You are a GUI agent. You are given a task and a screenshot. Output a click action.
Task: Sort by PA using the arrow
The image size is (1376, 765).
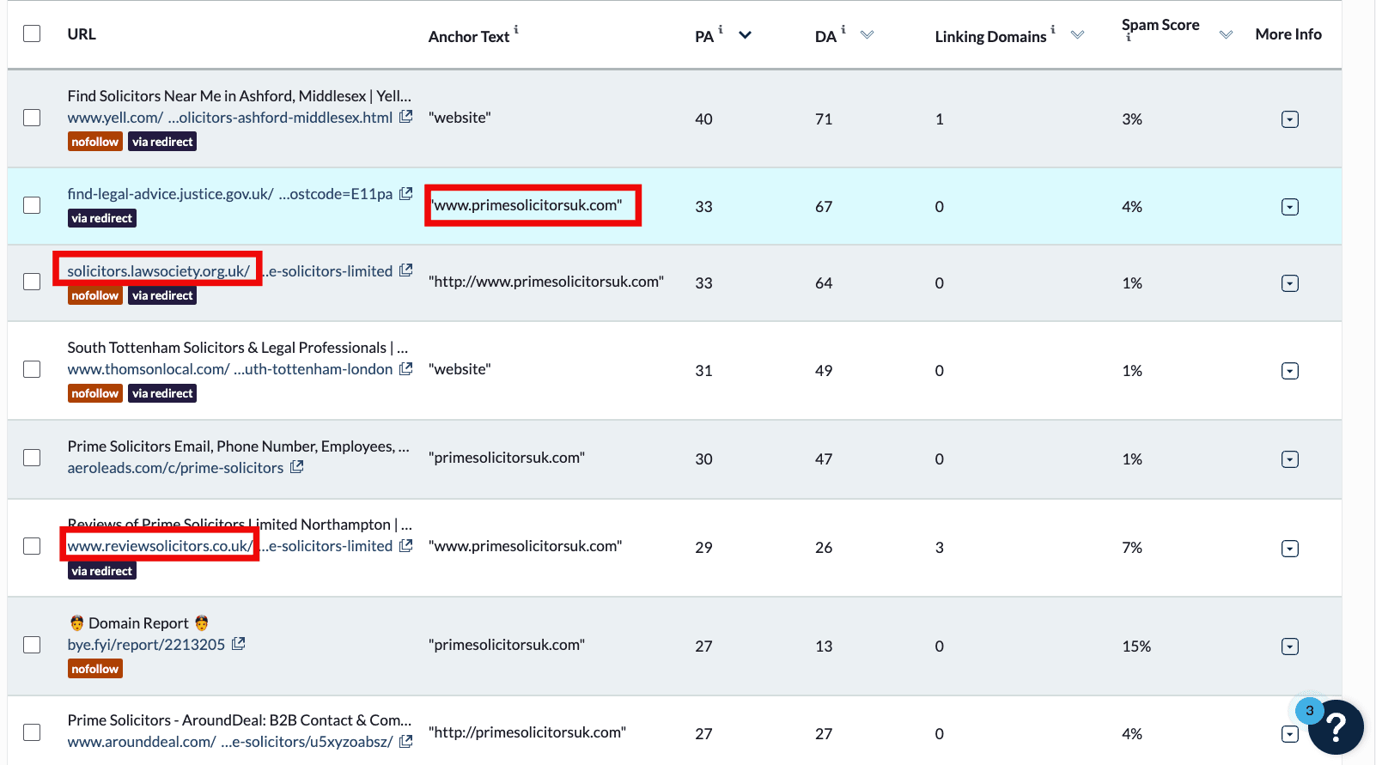coord(746,35)
